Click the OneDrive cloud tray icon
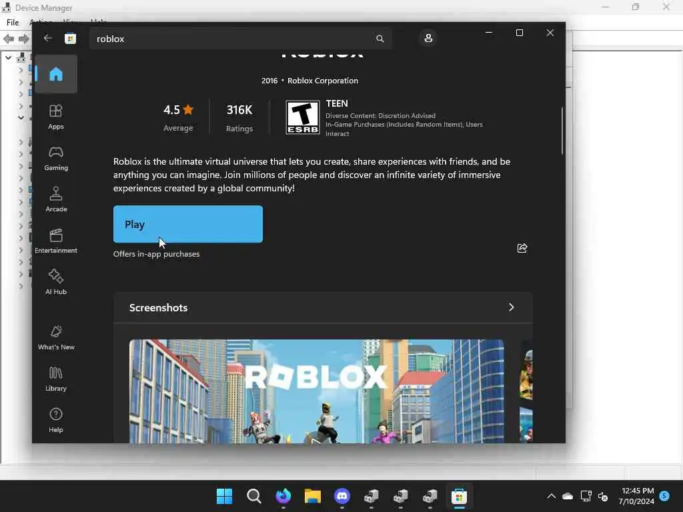683x512 pixels. [x=568, y=496]
